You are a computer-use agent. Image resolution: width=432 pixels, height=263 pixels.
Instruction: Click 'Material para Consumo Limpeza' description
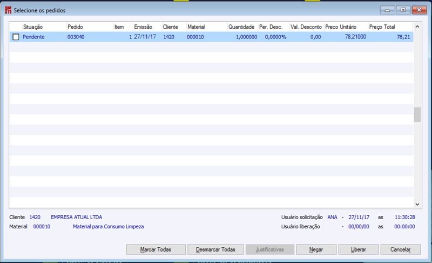[x=109, y=227]
